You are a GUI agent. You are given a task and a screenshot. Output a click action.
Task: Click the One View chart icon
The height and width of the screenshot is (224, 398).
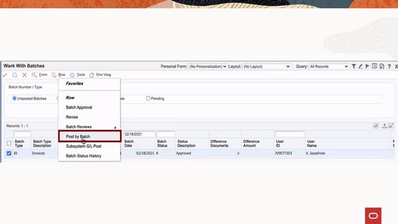91,75
